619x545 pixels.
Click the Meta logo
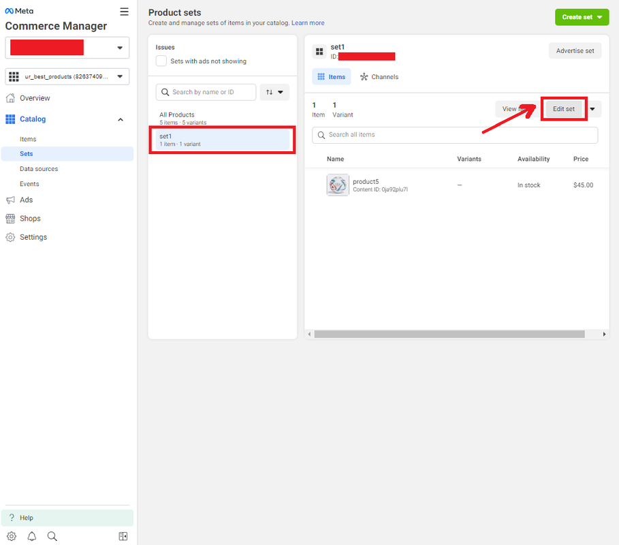(x=19, y=11)
